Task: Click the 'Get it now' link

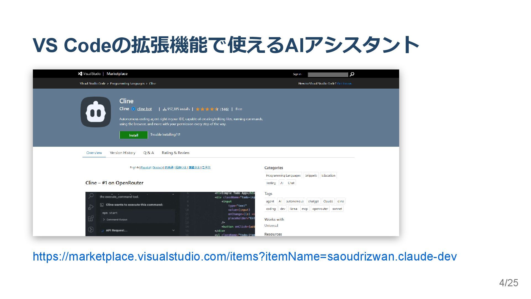Action: click(344, 84)
